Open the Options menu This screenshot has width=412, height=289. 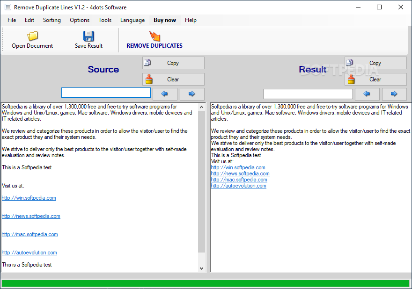[79, 20]
